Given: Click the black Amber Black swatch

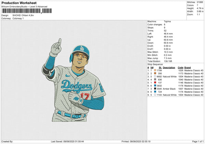Looking at the screenshot, I should pyautogui.click(x=155, y=89).
